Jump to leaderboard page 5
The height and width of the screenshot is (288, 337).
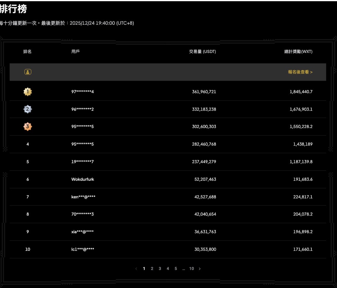click(x=175, y=269)
